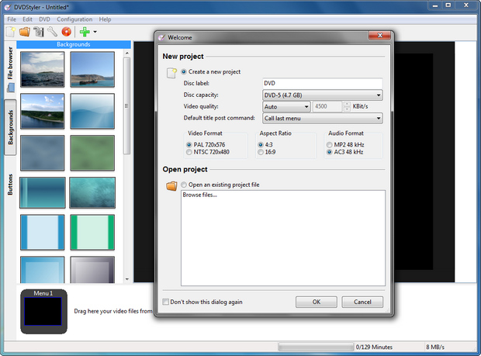
Task: Click the Disc label text field
Action: point(323,84)
